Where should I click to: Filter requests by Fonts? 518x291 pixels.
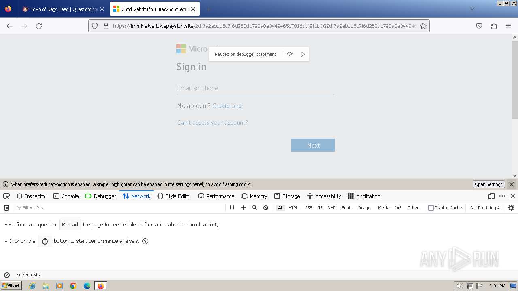click(347, 208)
